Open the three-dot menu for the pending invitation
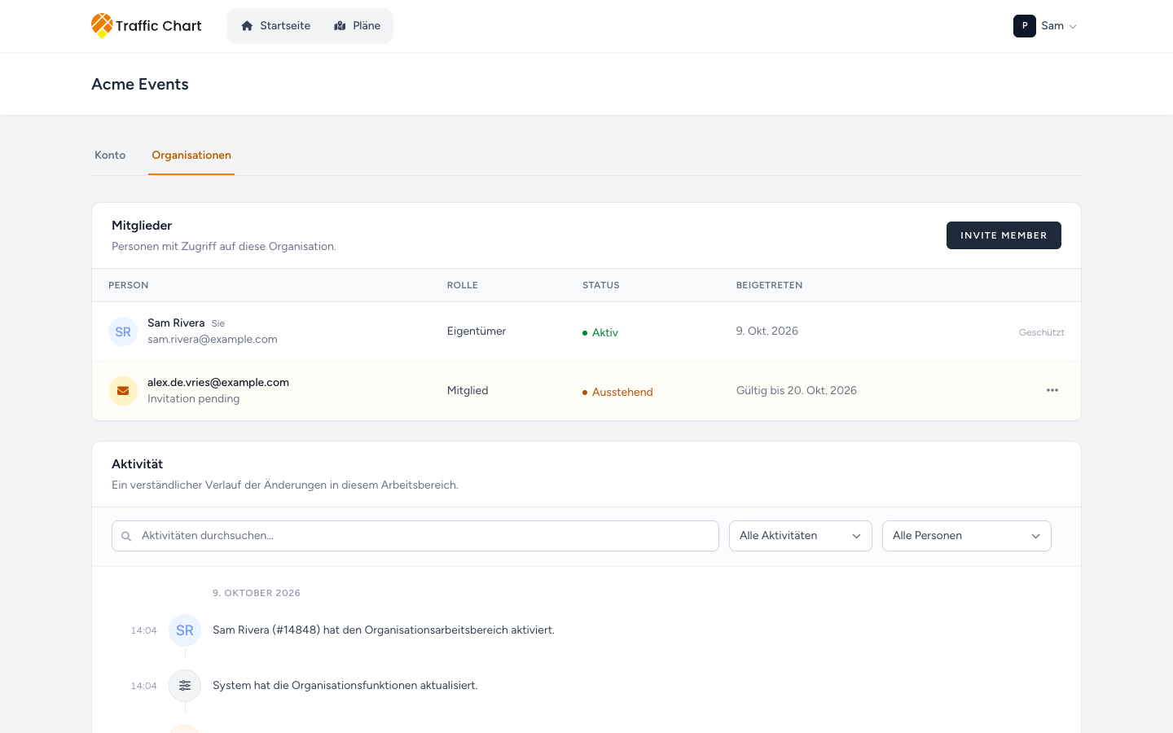 1052,390
